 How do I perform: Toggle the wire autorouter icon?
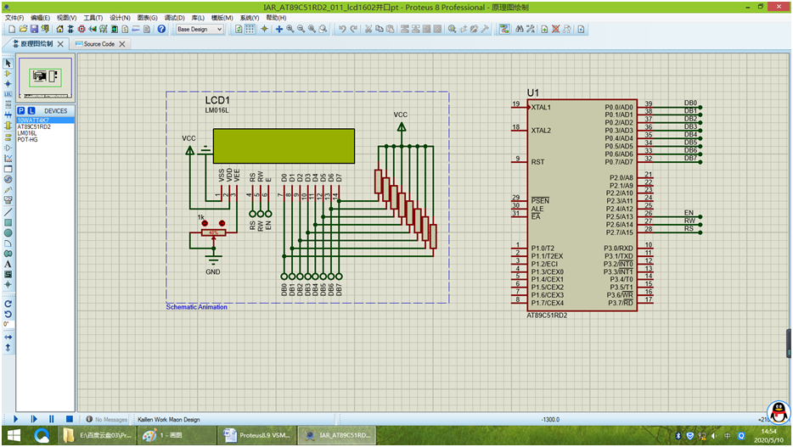click(504, 29)
